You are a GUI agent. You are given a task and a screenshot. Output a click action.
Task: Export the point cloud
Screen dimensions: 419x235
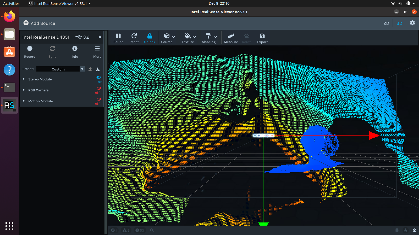tap(262, 38)
